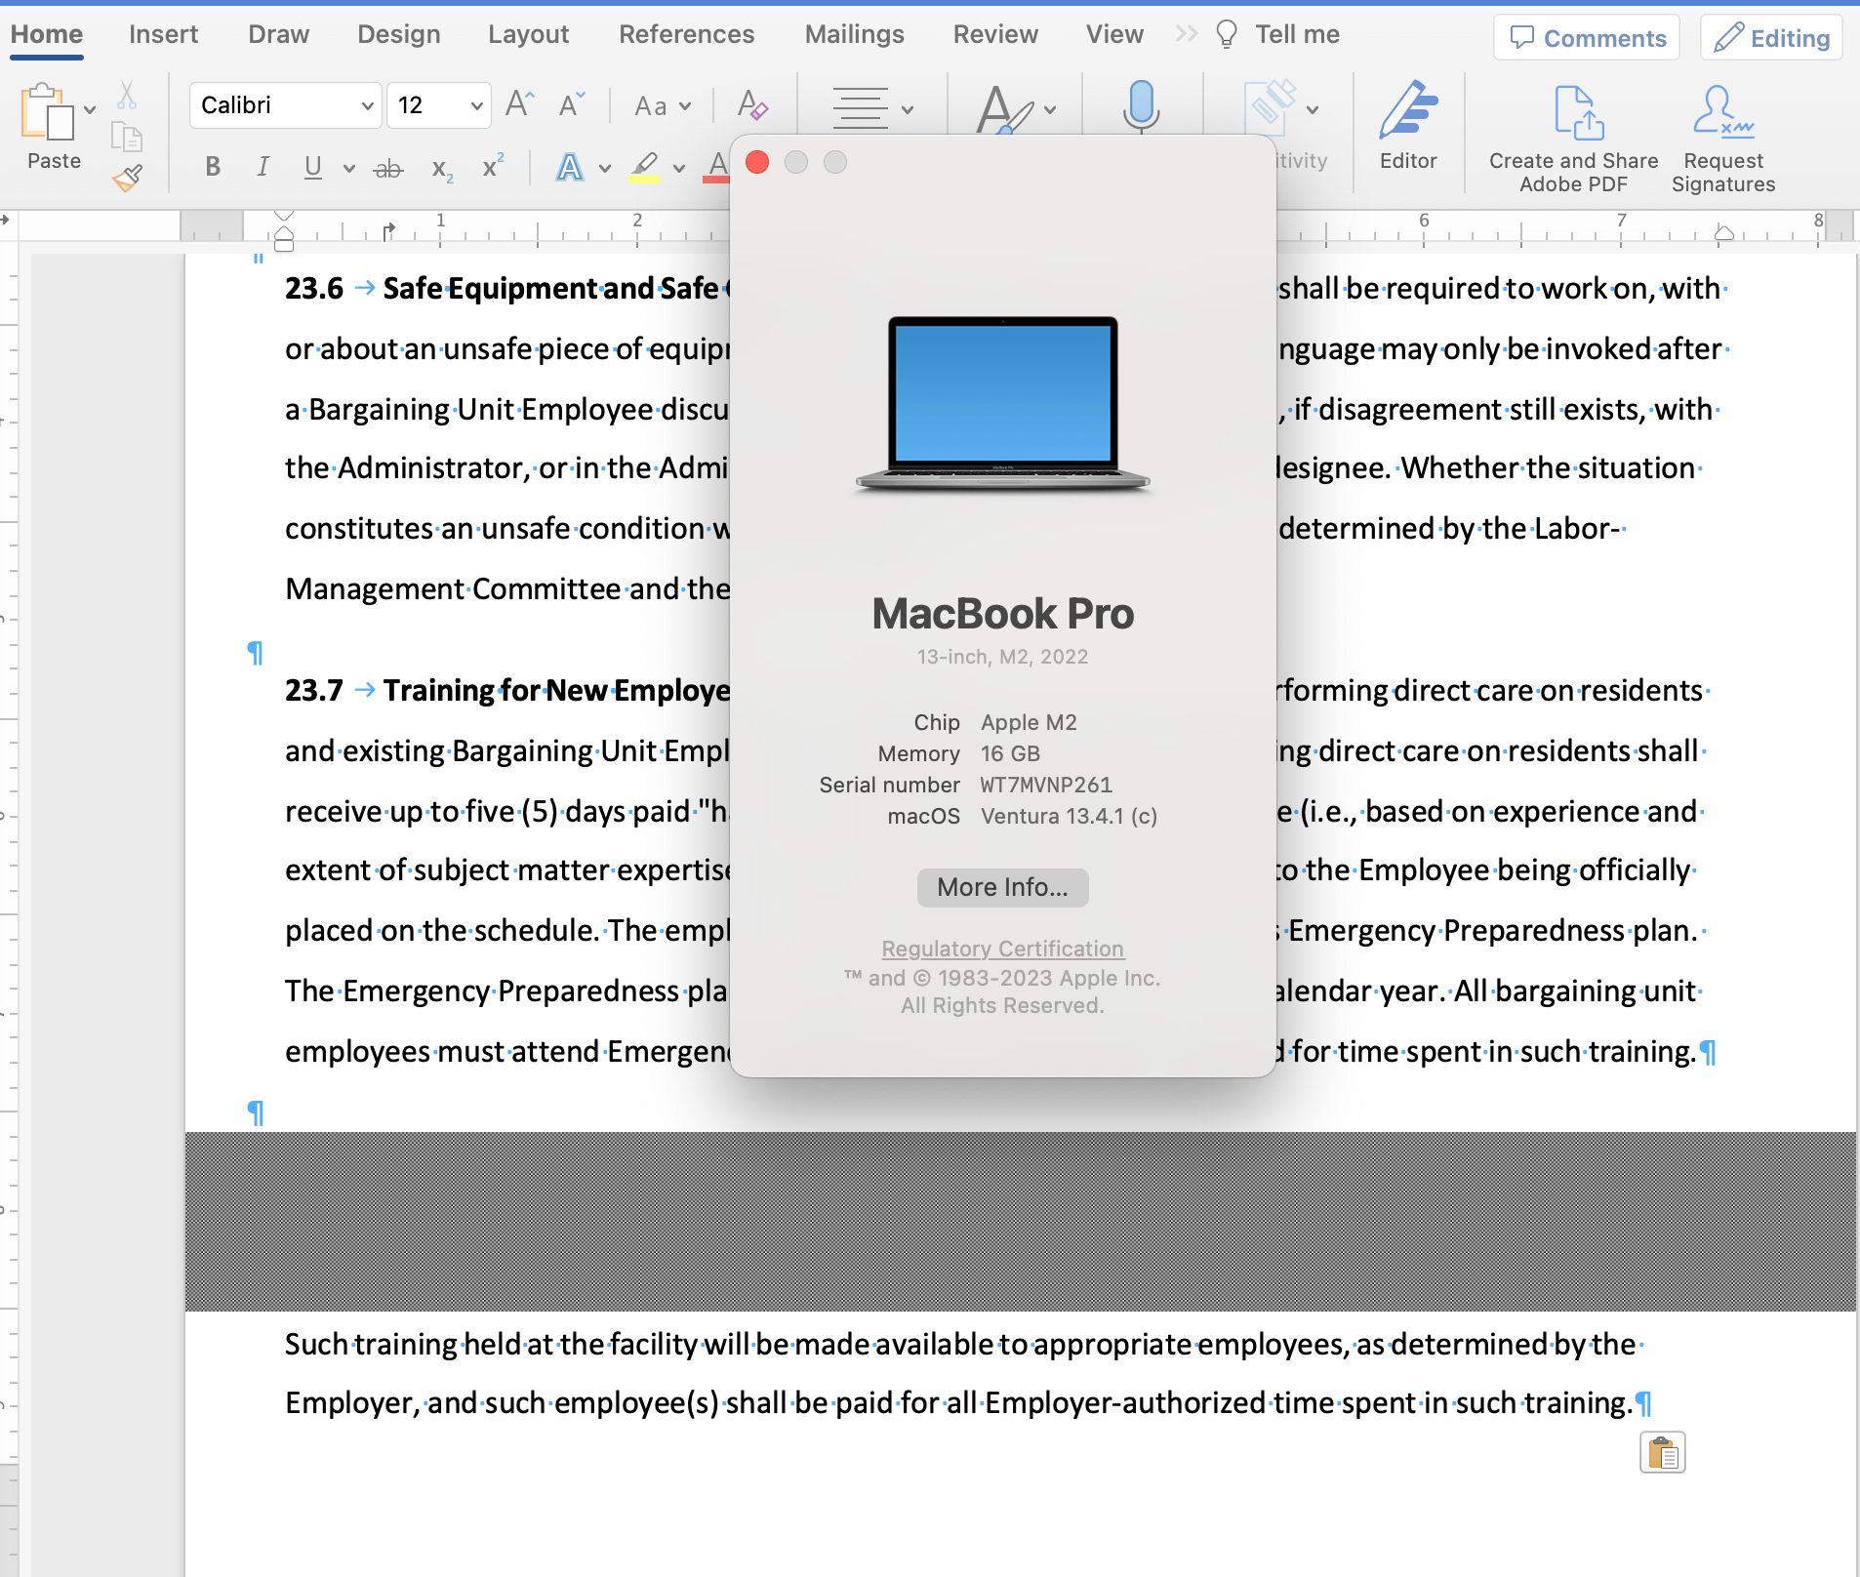Click the Clear Formatting eraser icon
Screen dimensions: 1860x1577
[752, 104]
